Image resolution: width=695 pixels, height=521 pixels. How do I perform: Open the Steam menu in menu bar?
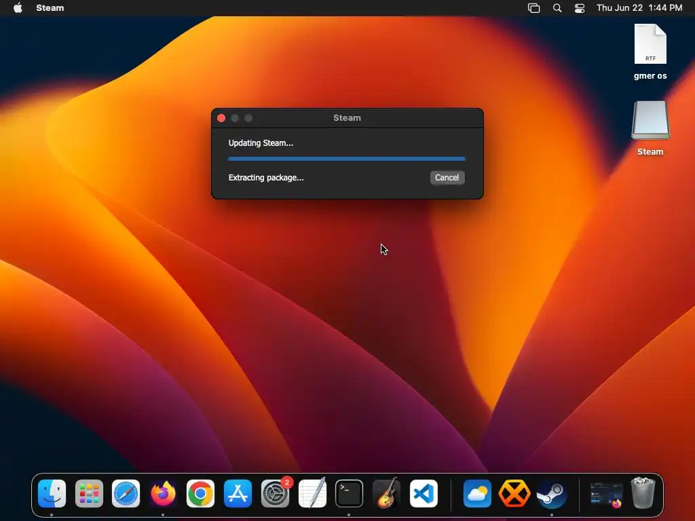click(50, 7)
